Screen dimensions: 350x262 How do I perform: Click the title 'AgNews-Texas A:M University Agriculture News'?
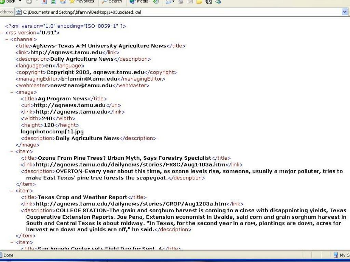tap(99, 46)
